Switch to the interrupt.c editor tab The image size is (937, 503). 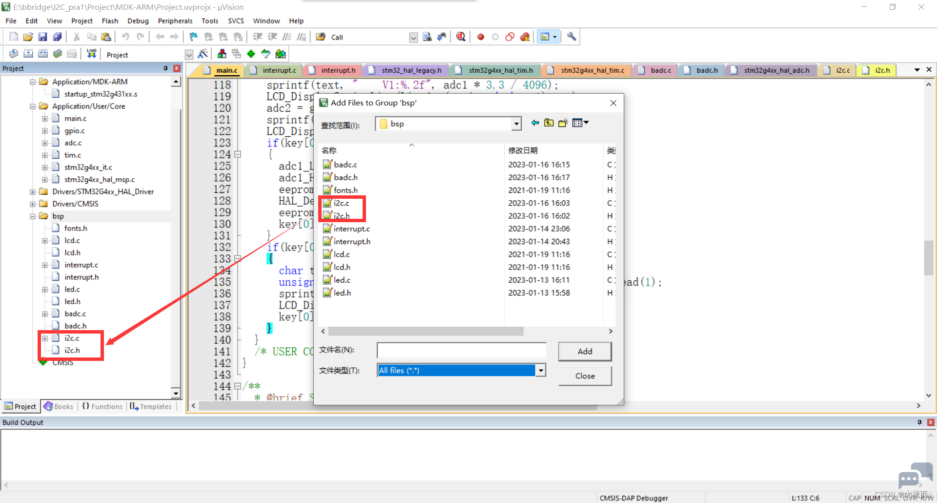(274, 70)
